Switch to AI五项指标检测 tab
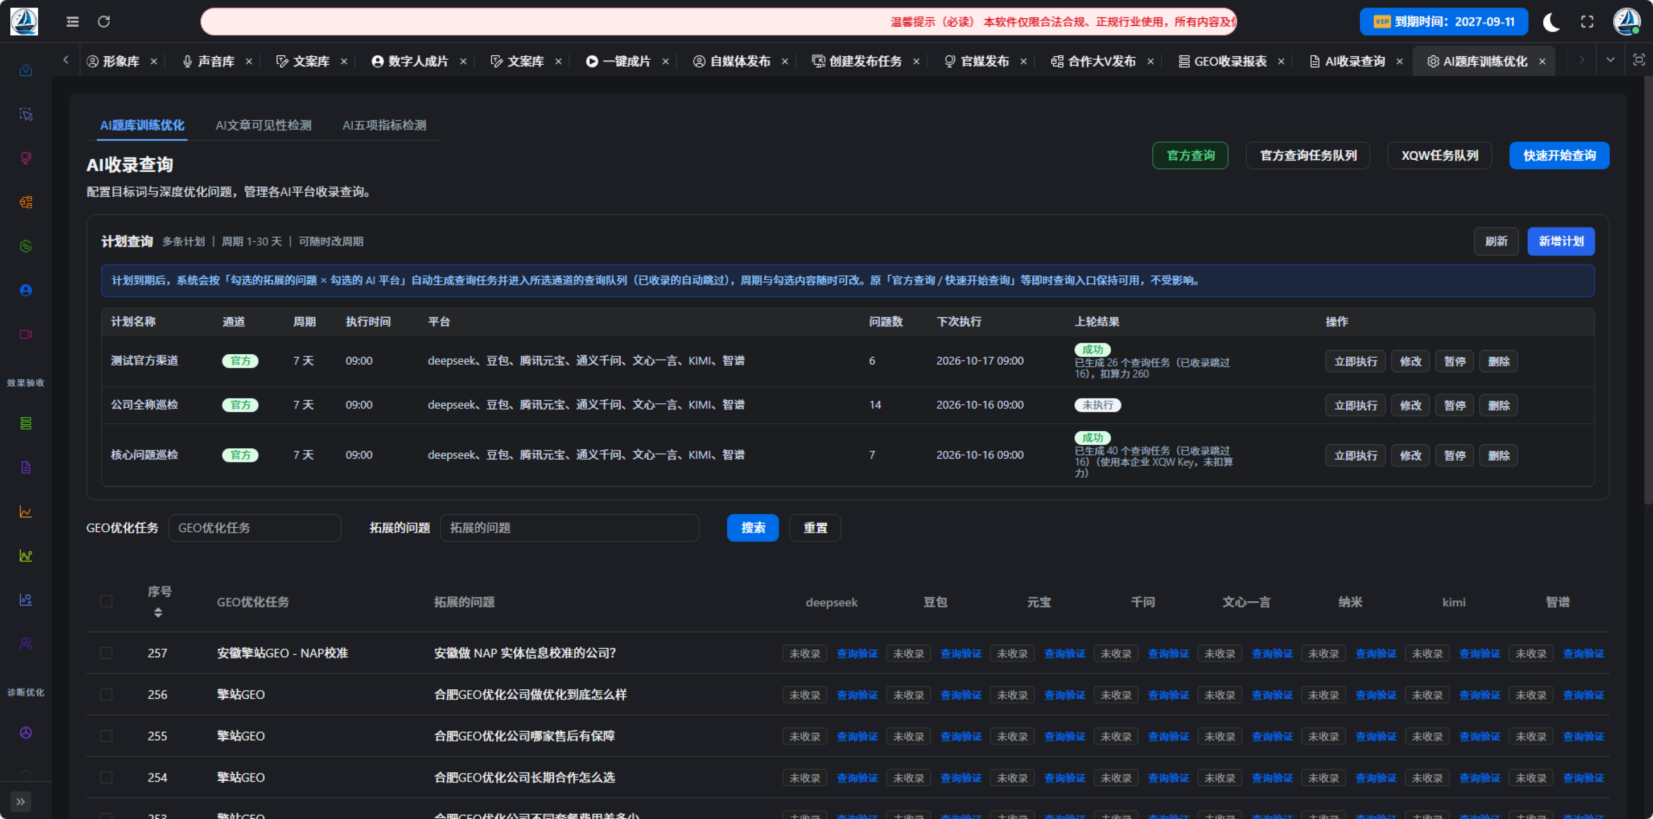The image size is (1653, 819). tap(385, 125)
